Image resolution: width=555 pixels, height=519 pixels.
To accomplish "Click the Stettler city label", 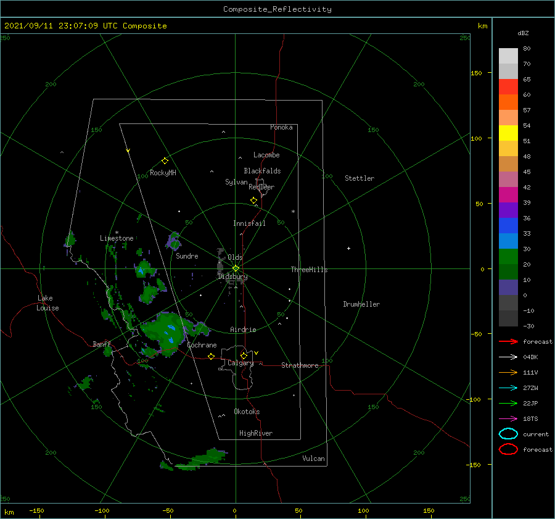I will point(360,178).
